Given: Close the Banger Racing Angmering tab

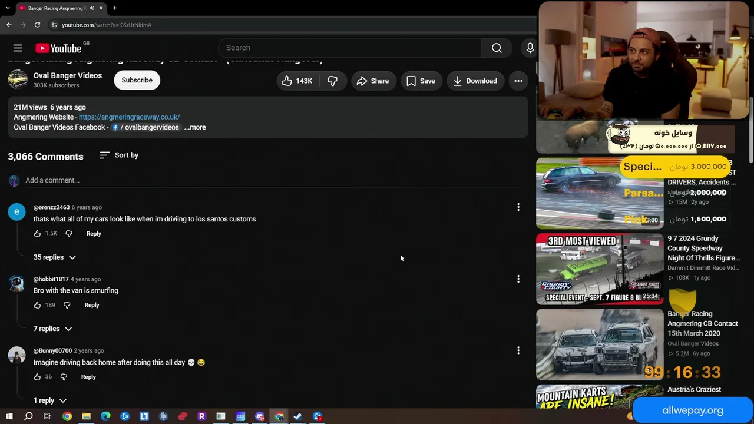Looking at the screenshot, I should 101,8.
